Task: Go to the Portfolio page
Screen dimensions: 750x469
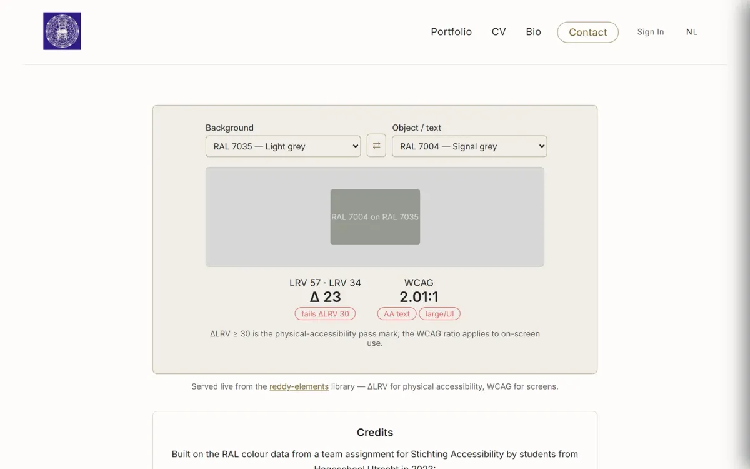Action: click(x=451, y=32)
